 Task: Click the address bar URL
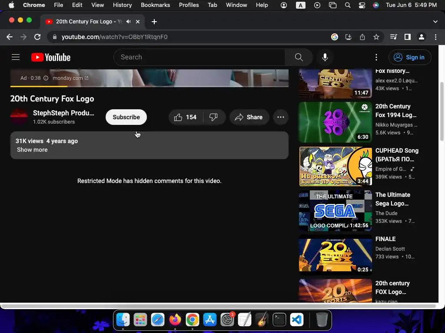[114, 37]
